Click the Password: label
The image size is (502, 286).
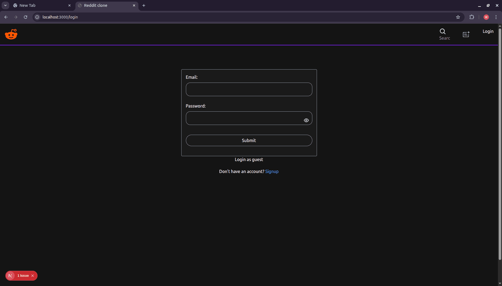point(196,106)
